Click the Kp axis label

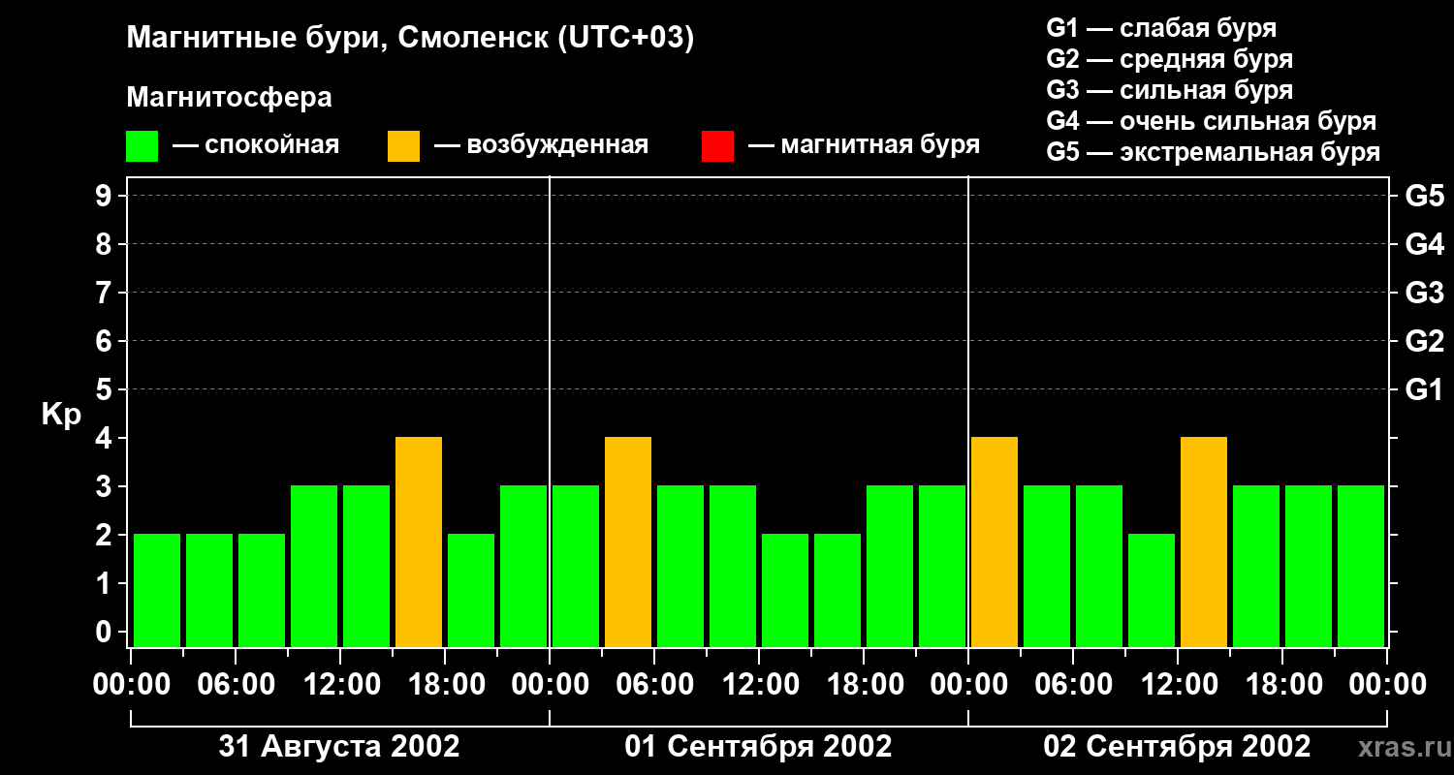pos(61,415)
